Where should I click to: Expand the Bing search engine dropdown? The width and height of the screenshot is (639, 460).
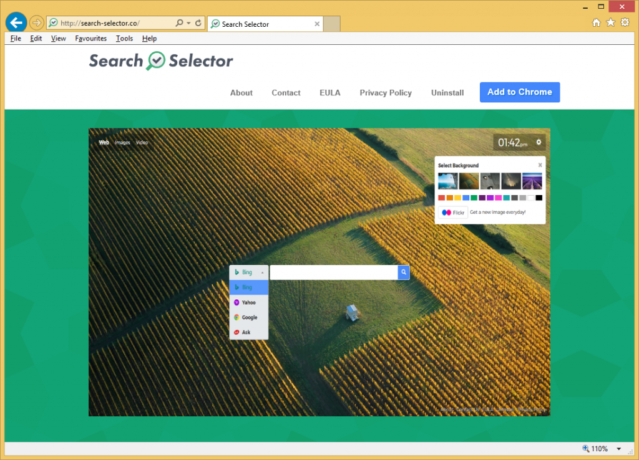(248, 272)
